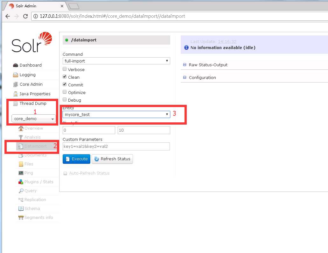328x253 pixels.
Task: Click the Solr logo
Action: pyautogui.click(x=32, y=42)
